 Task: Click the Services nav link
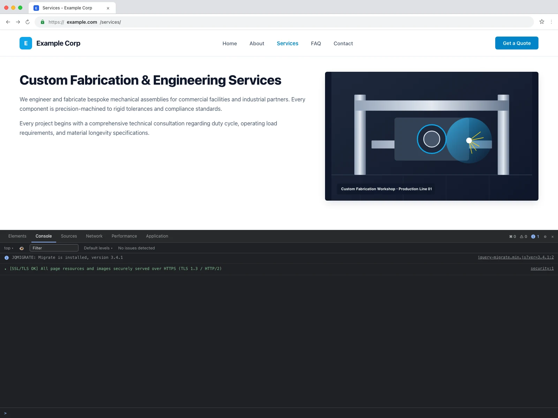coord(288,44)
